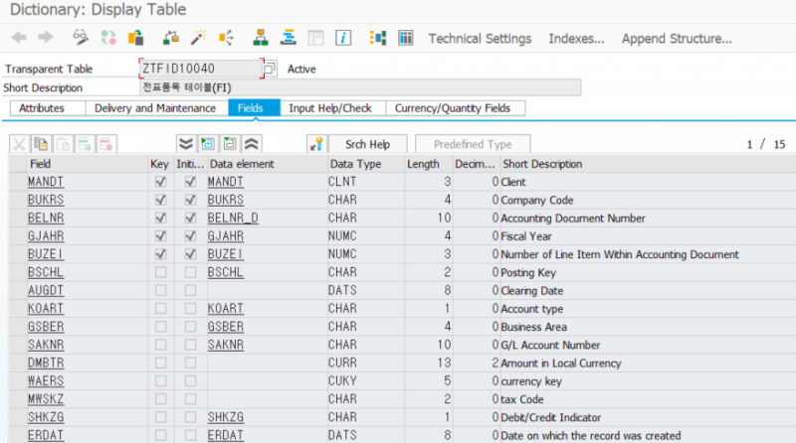Open the KOART data element link

226,308
